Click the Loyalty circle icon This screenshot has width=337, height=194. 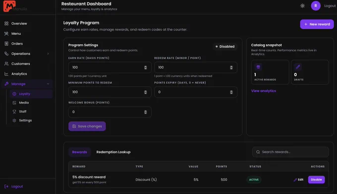tap(14, 94)
